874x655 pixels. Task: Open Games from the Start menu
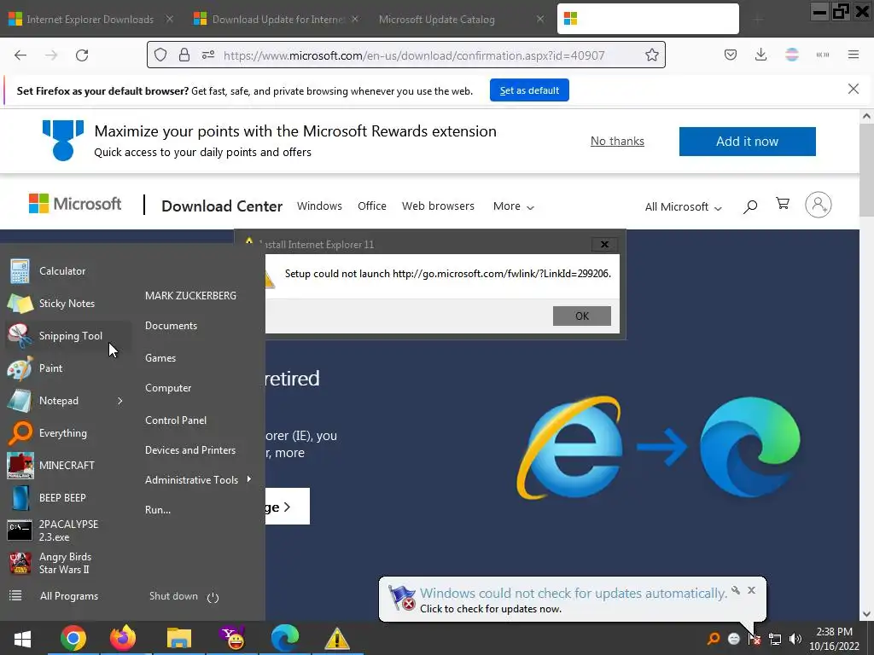pos(160,358)
